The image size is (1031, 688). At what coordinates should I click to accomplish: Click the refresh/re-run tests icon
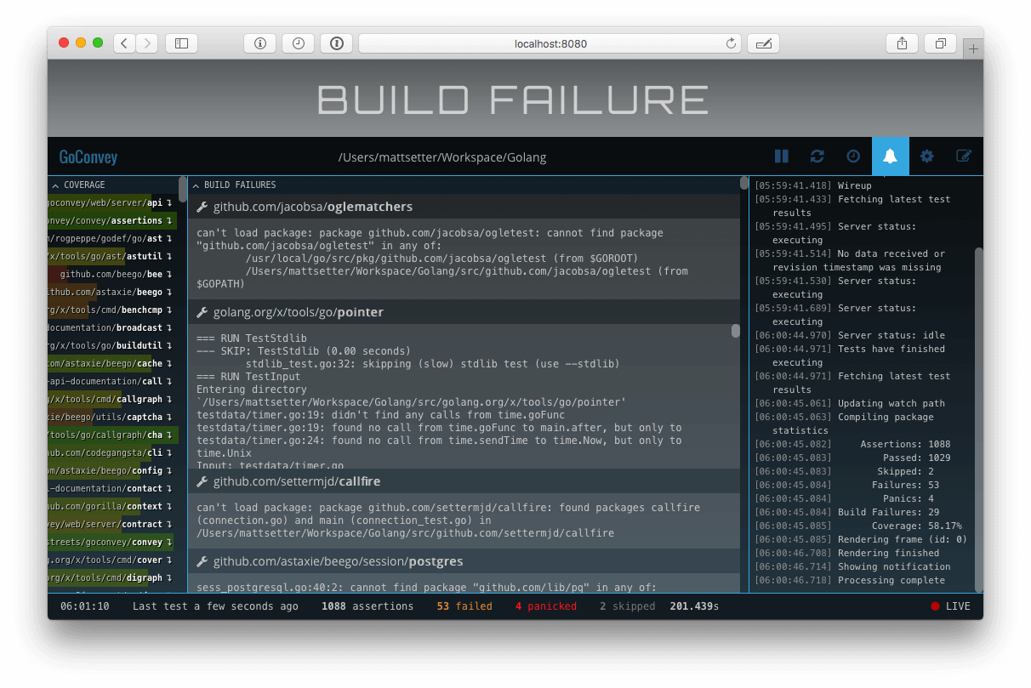click(817, 156)
